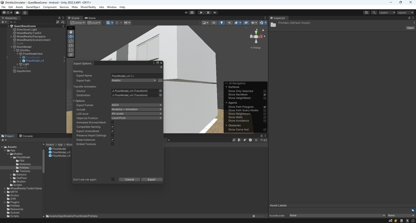Open the Object(s) Position dropdown

[x=137, y=118]
